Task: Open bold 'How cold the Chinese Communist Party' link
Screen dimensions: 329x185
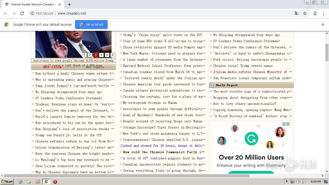Action: pos(164,152)
